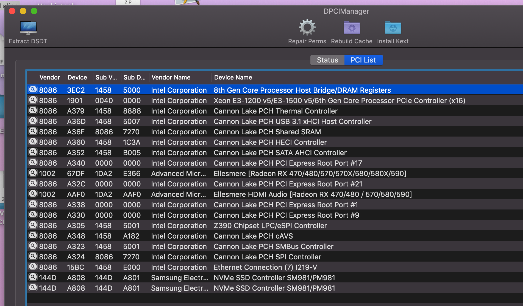Screen dimensions: 523x306
Task: Select the Cannon Lake PCH HECI Controller row
Action: pyautogui.click(x=275, y=142)
